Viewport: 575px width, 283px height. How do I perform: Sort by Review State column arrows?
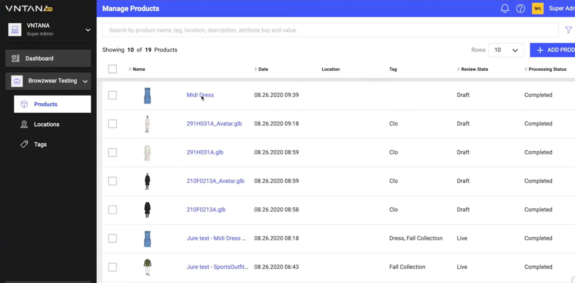(458, 69)
